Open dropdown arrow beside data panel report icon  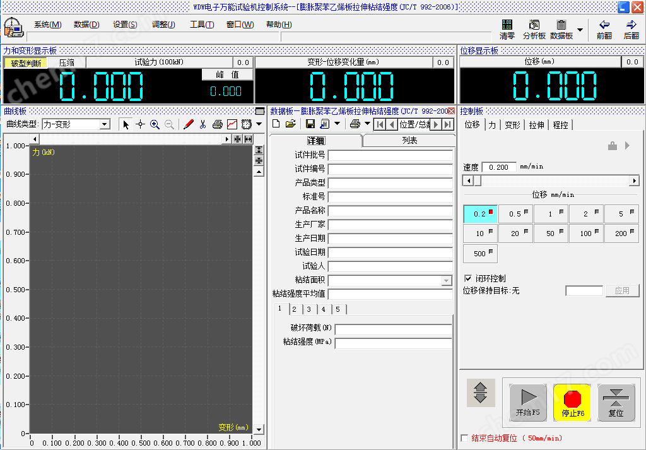click(338, 124)
